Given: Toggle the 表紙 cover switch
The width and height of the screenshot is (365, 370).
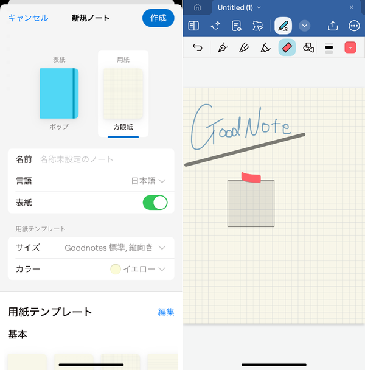Looking at the screenshot, I should pos(155,203).
